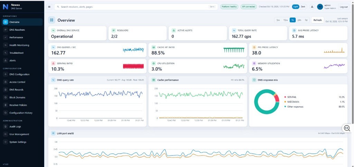The image size is (354, 167).
Task: Click the SERVFAIL legend entry
Action: [315, 97]
